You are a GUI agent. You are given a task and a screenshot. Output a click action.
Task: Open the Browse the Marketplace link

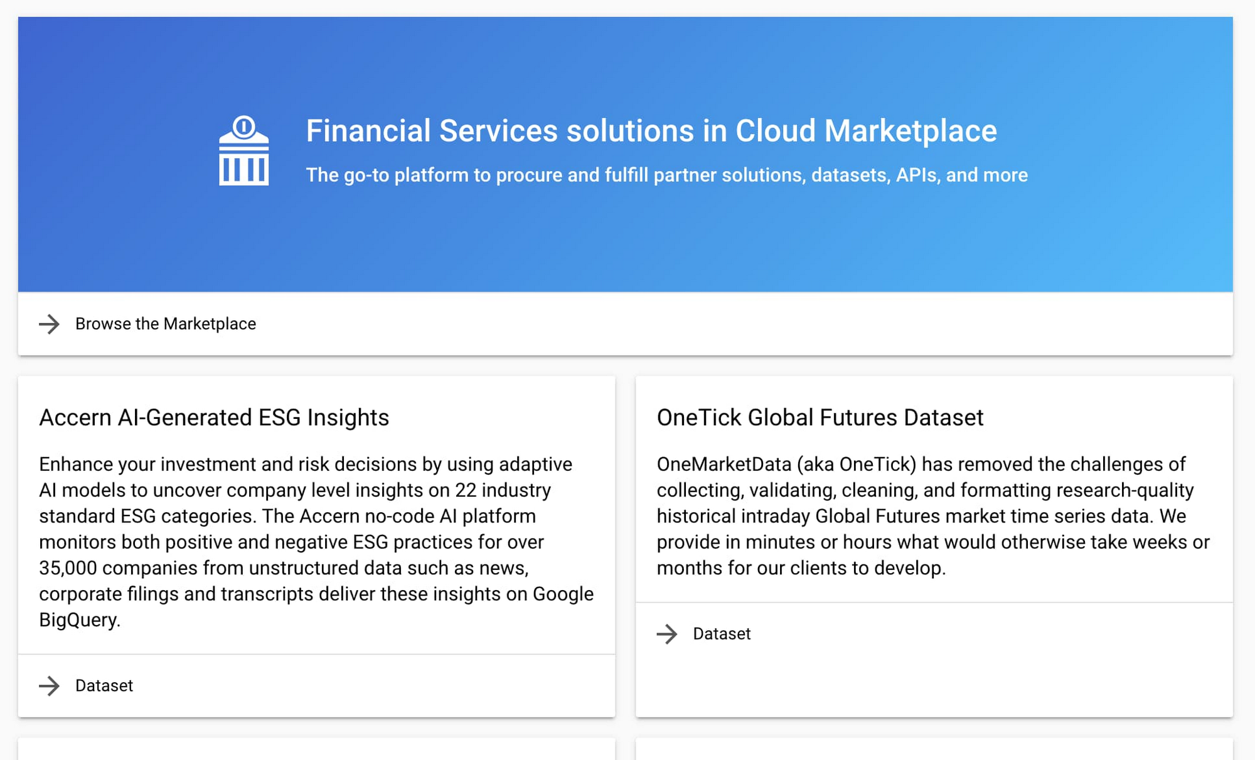coord(166,324)
